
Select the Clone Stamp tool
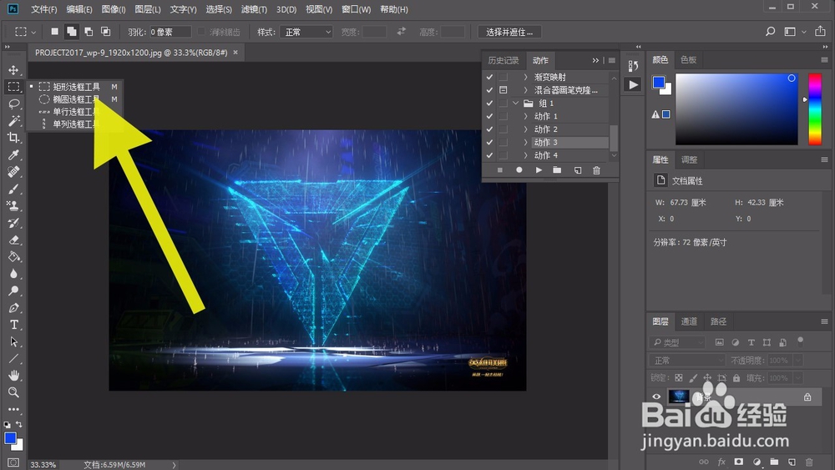(14, 206)
